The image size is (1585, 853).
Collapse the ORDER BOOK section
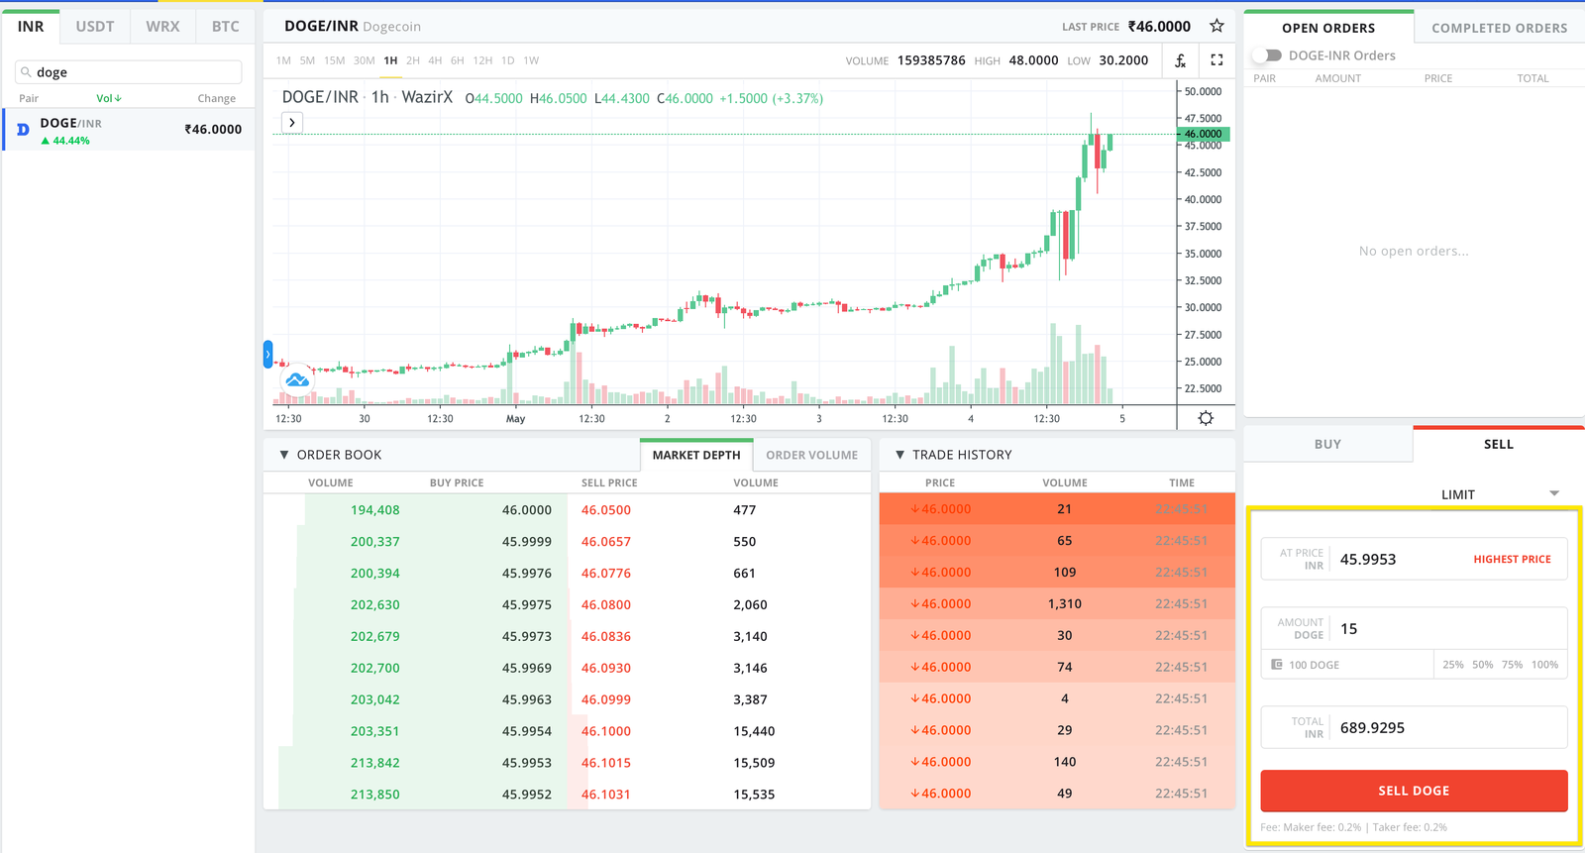pyautogui.click(x=284, y=455)
